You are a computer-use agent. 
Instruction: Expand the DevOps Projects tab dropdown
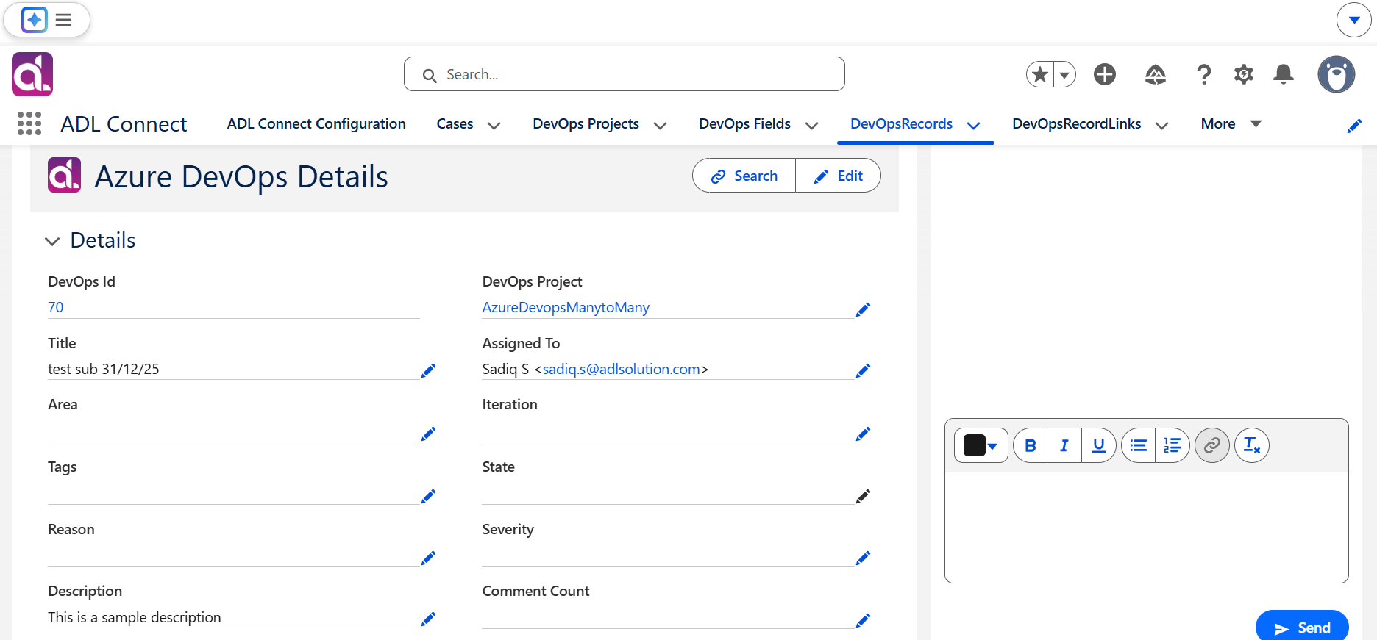tap(661, 125)
